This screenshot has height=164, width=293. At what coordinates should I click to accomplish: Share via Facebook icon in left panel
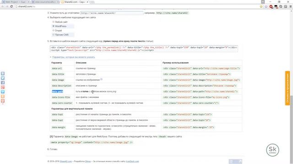(x=3, y=83)
